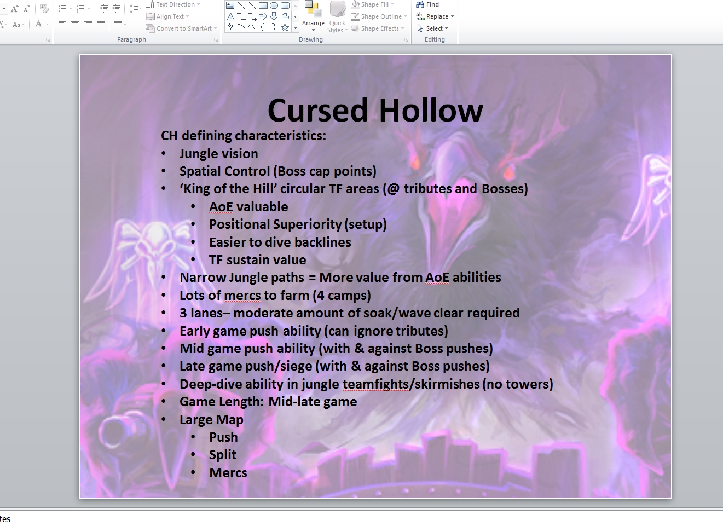Viewport: 723px width, 526px height.
Task: Open the Shape Outline menu
Action: tap(379, 16)
